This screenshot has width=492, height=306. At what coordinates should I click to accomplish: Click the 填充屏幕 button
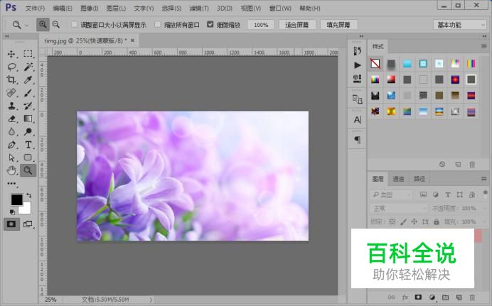(338, 24)
